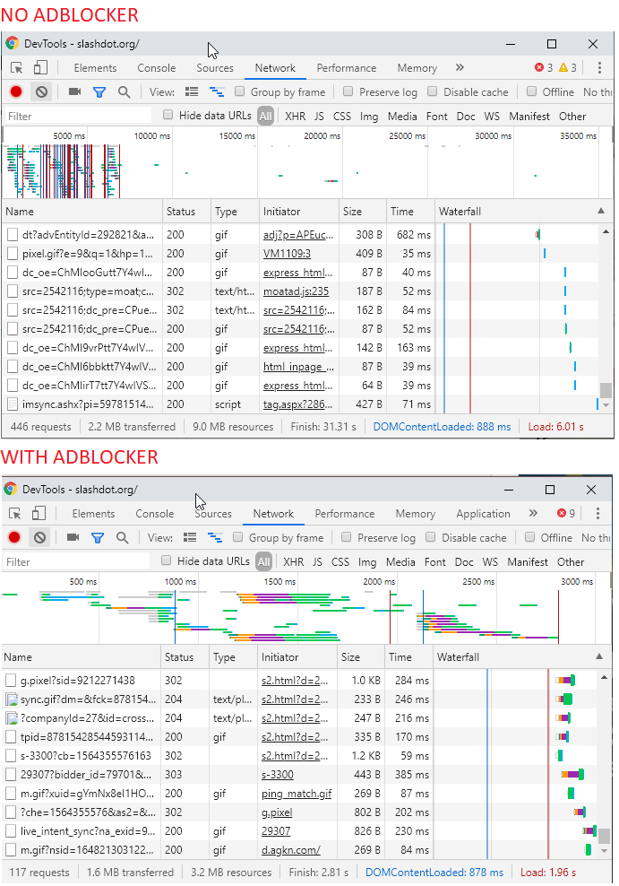The height and width of the screenshot is (886, 619).
Task: Stop recording in the top DevTools window
Action: point(16,92)
